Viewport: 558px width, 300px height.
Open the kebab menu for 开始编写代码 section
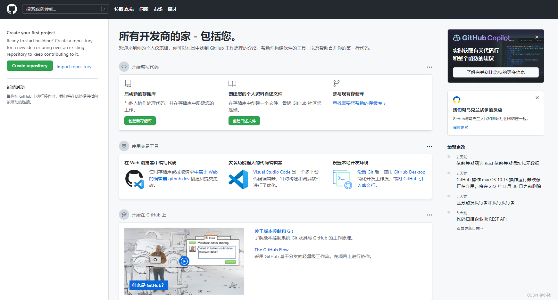429,67
